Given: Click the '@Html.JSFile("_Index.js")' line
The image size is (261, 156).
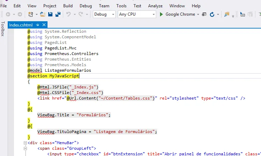Looking at the screenshot, I should click(x=68, y=87).
